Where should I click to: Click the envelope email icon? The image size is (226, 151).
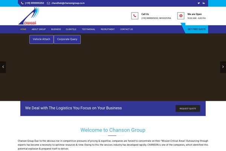tap(49, 3)
